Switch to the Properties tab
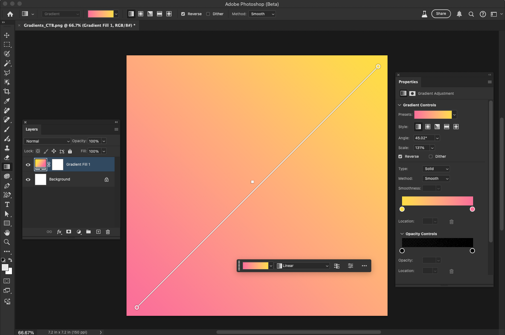The image size is (505, 335). pos(408,82)
